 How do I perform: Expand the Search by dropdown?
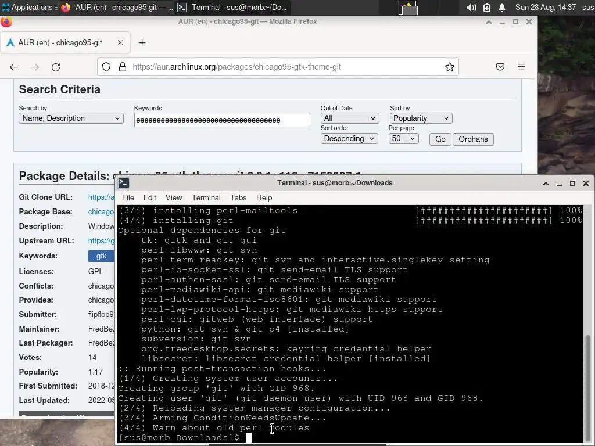pos(71,118)
